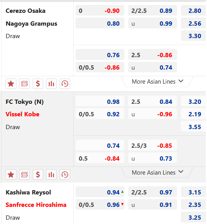This screenshot has height=224, width=207.
Task: Click dollar sign icon under FC Tokyo match
Action: click(38, 175)
